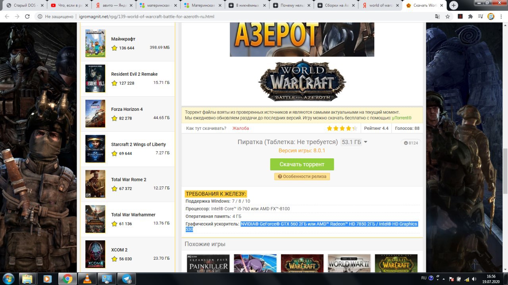
Task: Show hidden tray icons arrow
Action: coord(443,278)
